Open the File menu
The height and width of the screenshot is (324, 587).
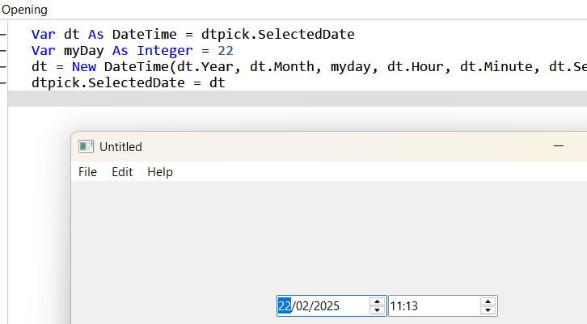[x=87, y=172]
